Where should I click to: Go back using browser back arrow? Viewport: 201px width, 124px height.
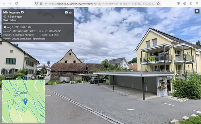[x=4, y=3]
